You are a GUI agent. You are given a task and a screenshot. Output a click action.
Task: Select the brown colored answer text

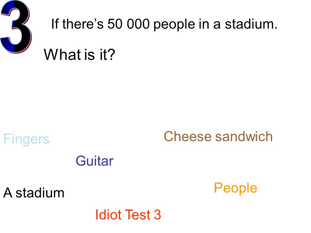pos(218,137)
